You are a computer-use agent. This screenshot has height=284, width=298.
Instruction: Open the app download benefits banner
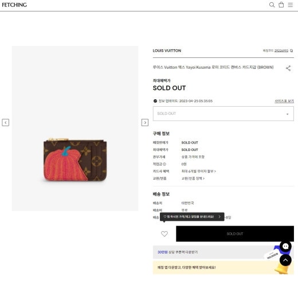click(223, 267)
